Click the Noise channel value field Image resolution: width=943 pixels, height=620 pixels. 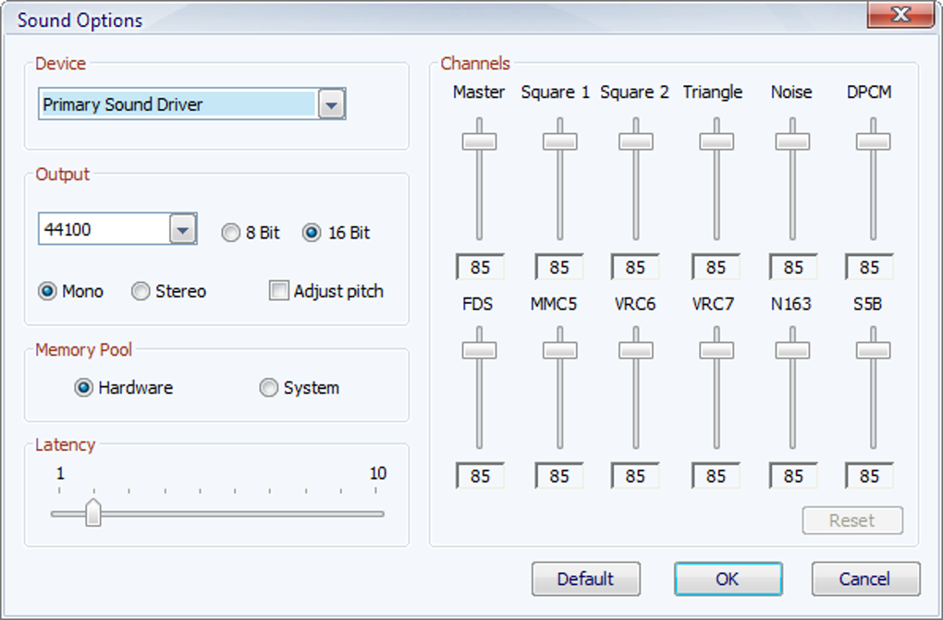[792, 267]
